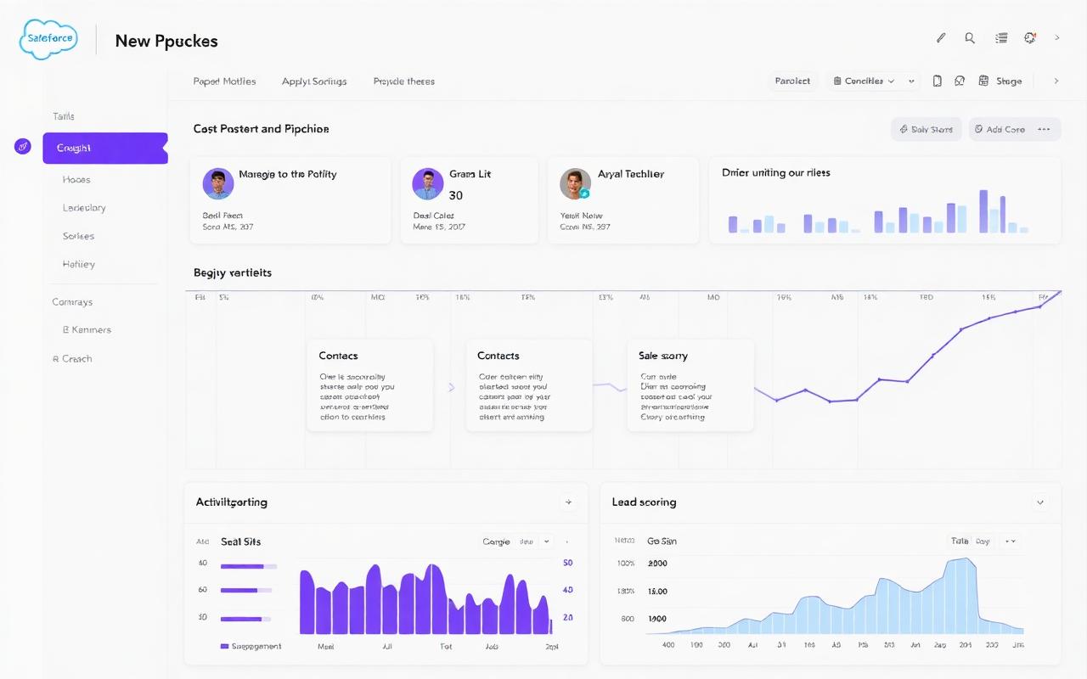Click the pencil edit icon in header
Viewport: 1087px width, 679px height.
pos(941,38)
